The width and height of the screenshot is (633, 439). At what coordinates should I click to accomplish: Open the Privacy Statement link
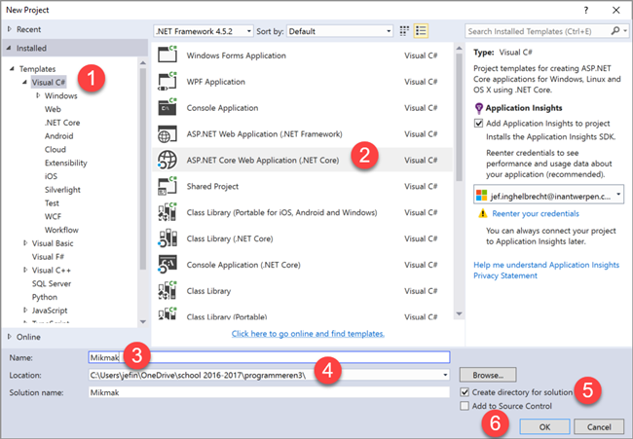pyautogui.click(x=505, y=275)
